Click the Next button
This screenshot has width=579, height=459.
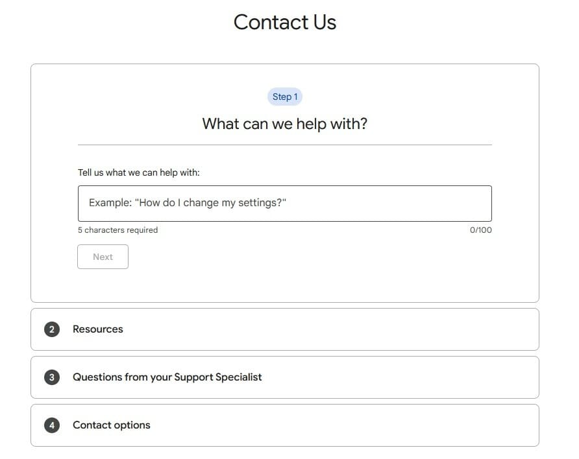coord(103,257)
